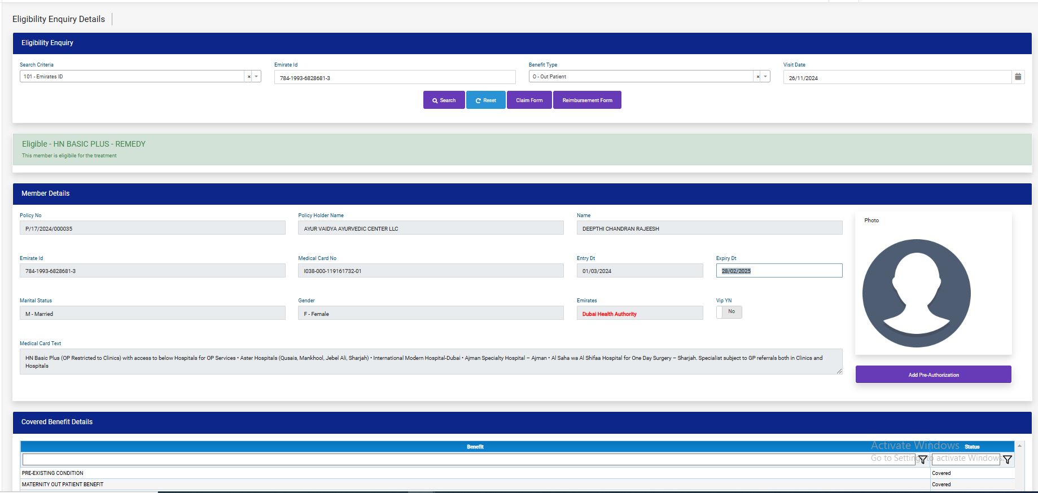The height and width of the screenshot is (493, 1038).
Task: Open the Visit Date calendar picker
Action: tap(1018, 77)
